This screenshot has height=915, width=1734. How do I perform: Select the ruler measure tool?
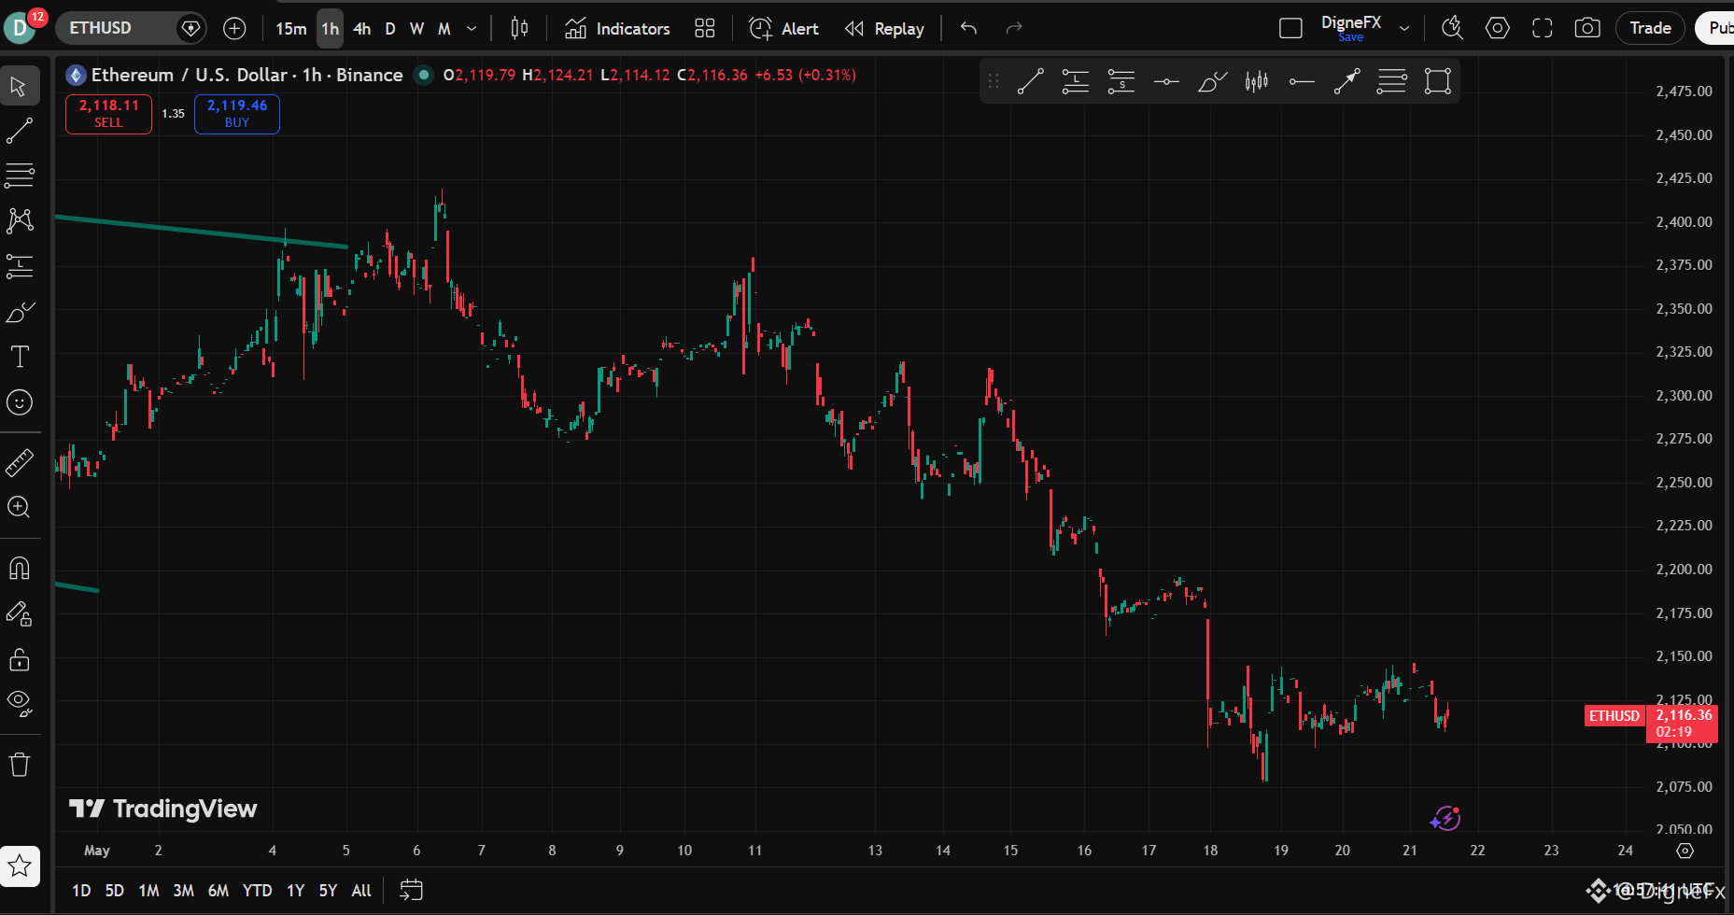pyautogui.click(x=20, y=461)
